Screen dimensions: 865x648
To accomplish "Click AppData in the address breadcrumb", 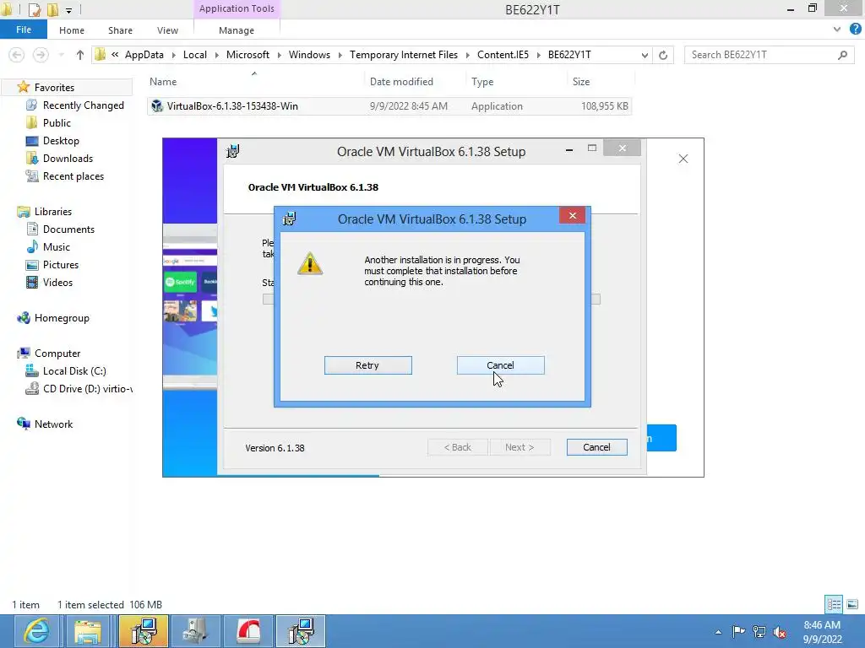I will pos(144,55).
